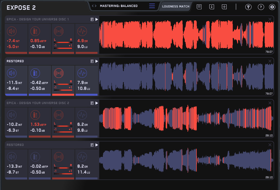
Task: Click the F icon on the Disc 1 track
Action: 92,19
